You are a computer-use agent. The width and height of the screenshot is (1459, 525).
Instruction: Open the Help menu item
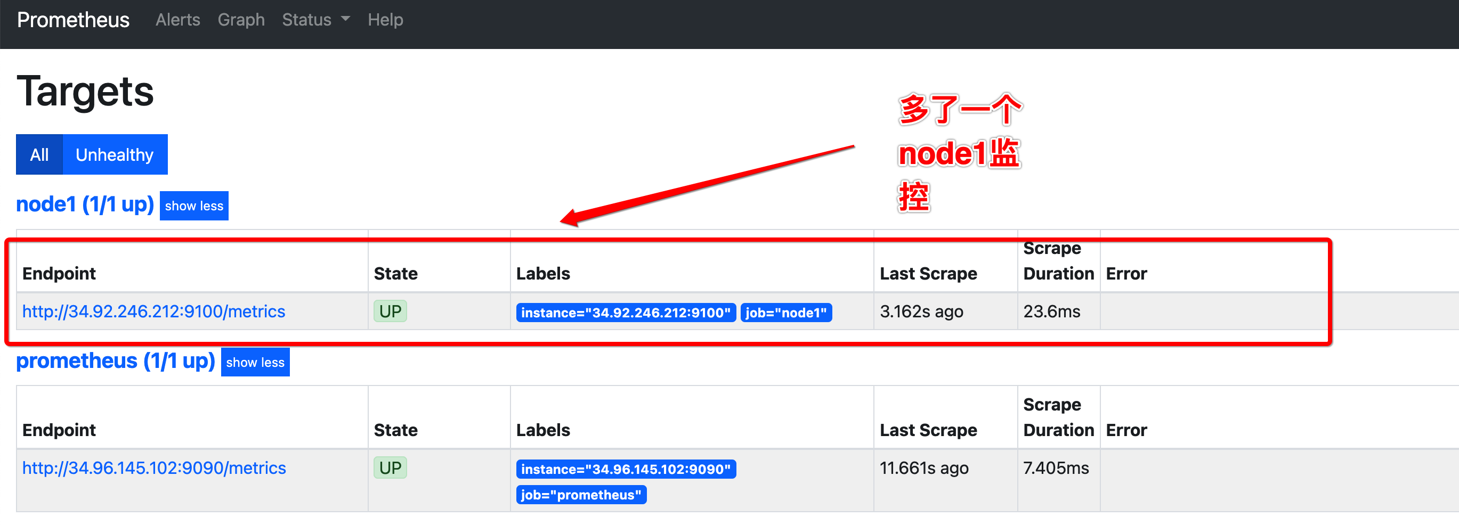(385, 20)
